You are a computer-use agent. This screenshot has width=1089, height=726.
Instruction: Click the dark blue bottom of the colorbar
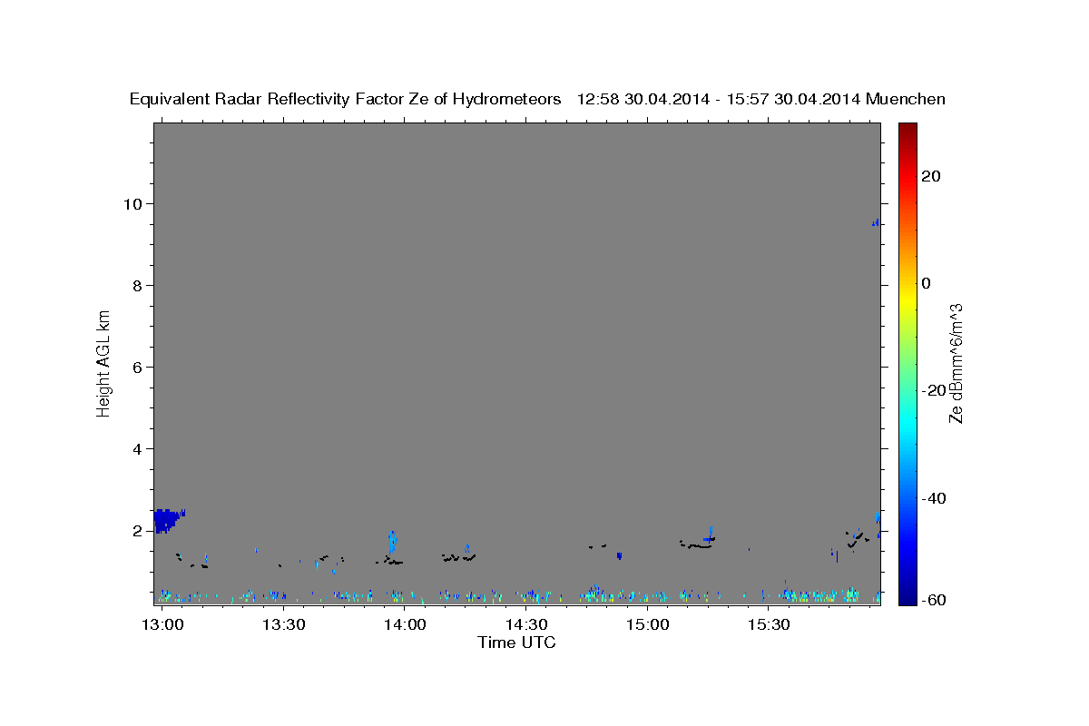907,595
